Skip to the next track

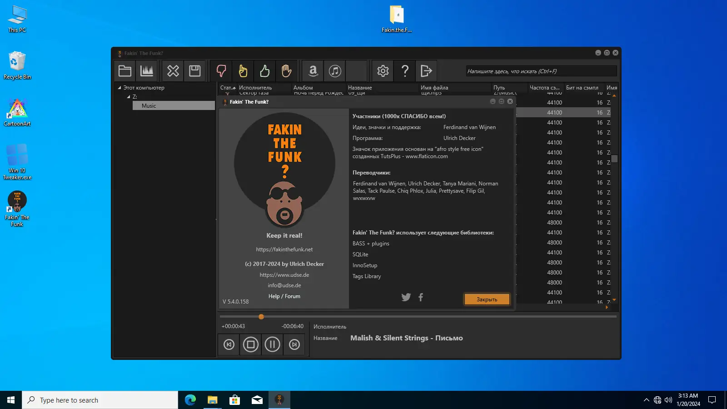tap(294, 344)
